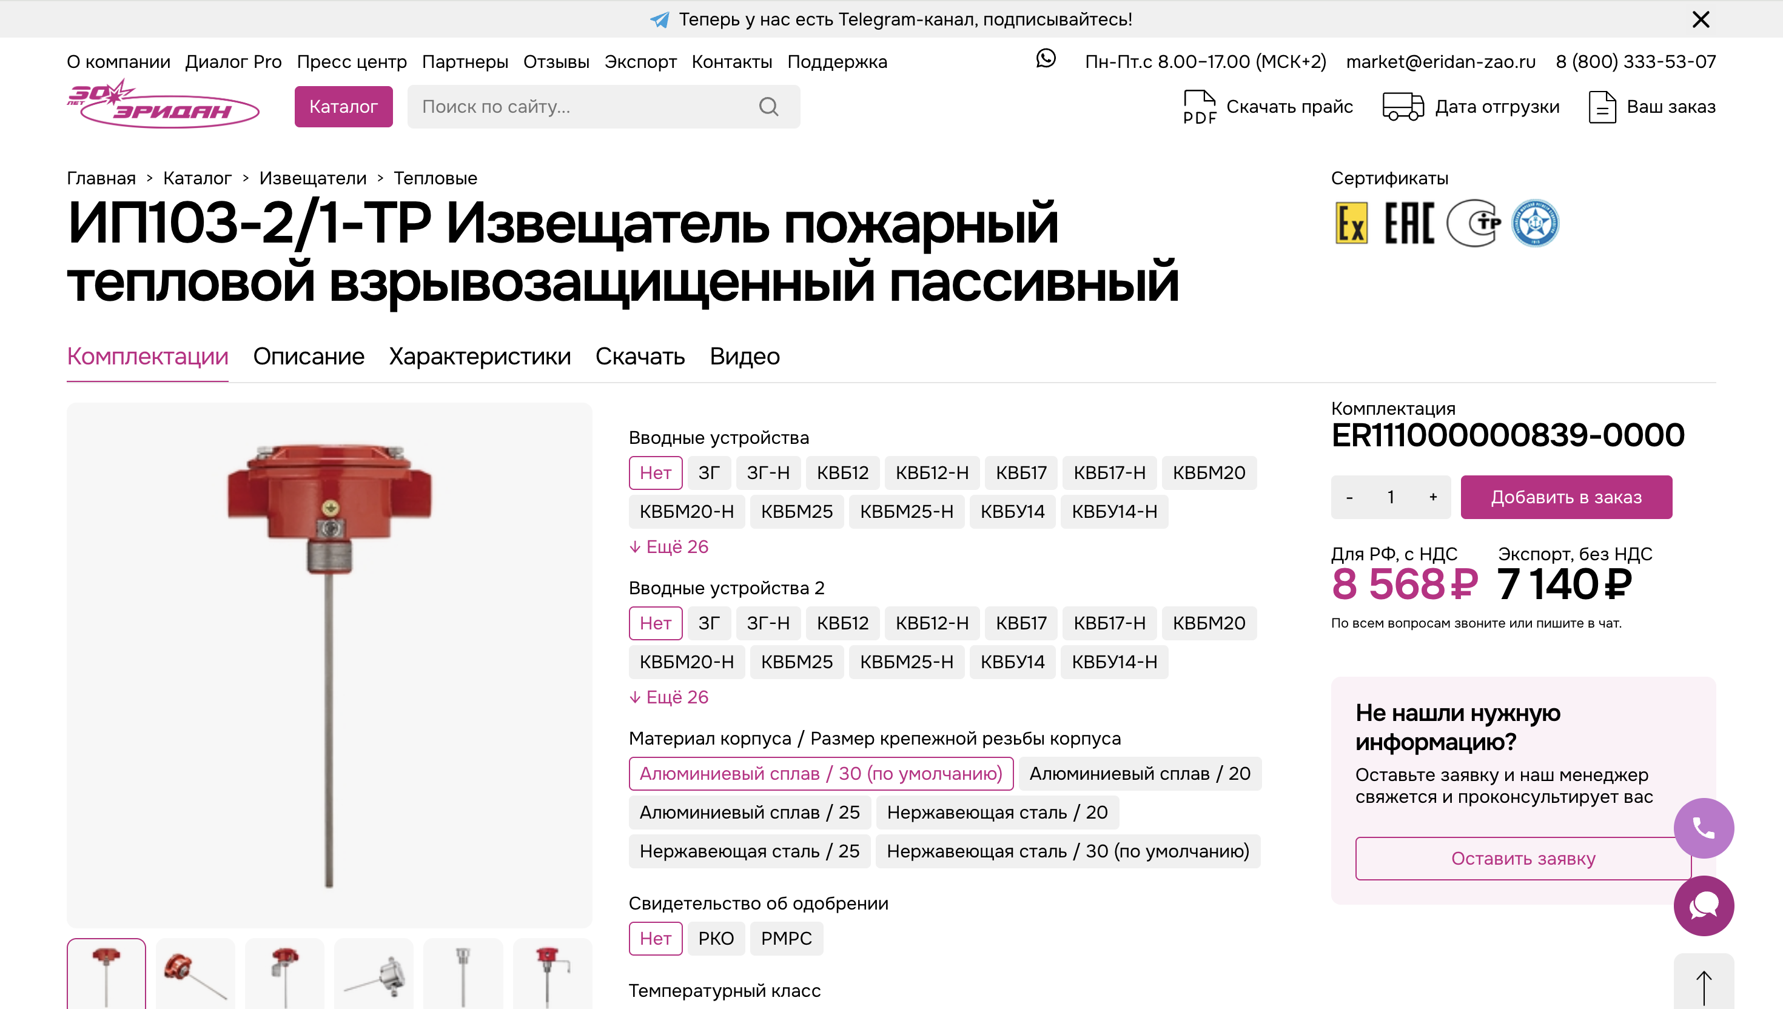This screenshot has height=1009, width=1783.
Task: Open the Каталог button
Action: (344, 107)
